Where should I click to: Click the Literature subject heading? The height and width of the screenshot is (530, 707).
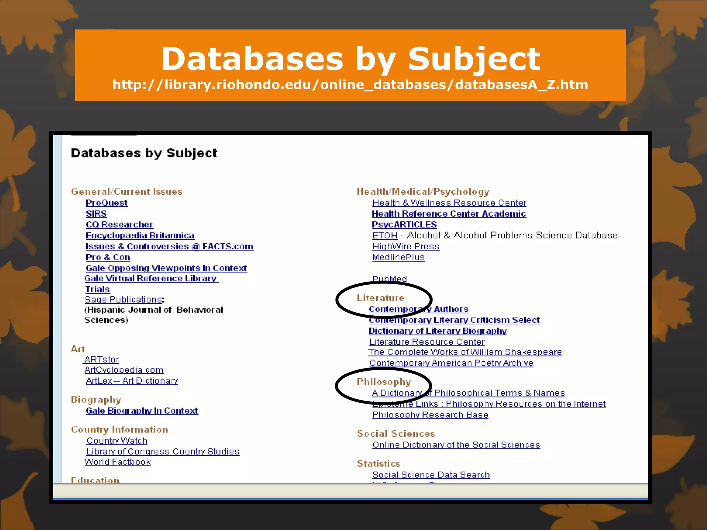pyautogui.click(x=380, y=298)
